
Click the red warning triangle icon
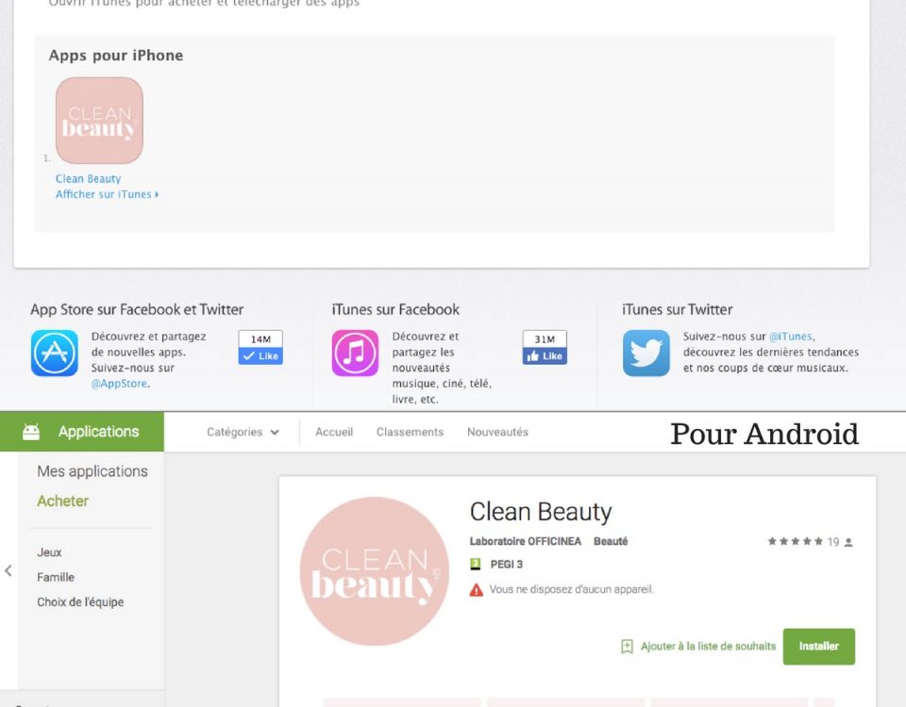point(476,590)
